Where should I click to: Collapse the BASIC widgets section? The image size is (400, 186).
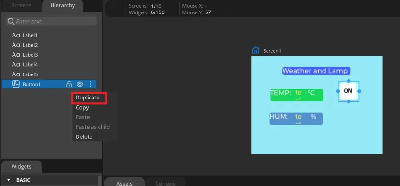[x=9, y=180]
